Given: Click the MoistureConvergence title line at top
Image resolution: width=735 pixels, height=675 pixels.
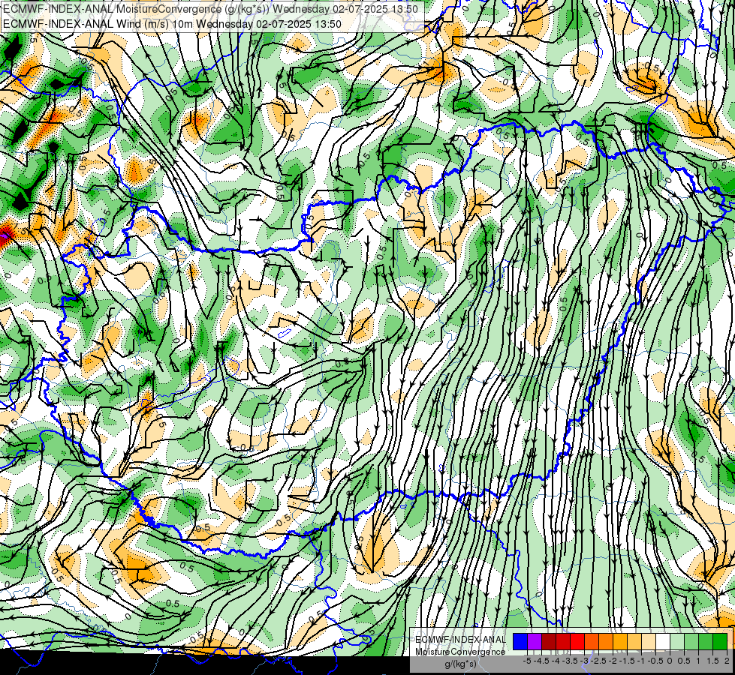Looking at the screenshot, I should [211, 9].
